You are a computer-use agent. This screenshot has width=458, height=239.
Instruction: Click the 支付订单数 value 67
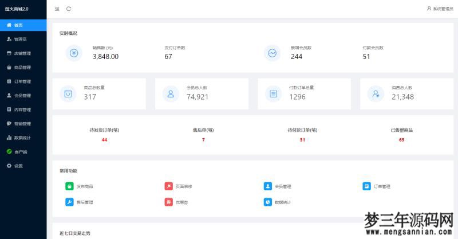(x=168, y=57)
